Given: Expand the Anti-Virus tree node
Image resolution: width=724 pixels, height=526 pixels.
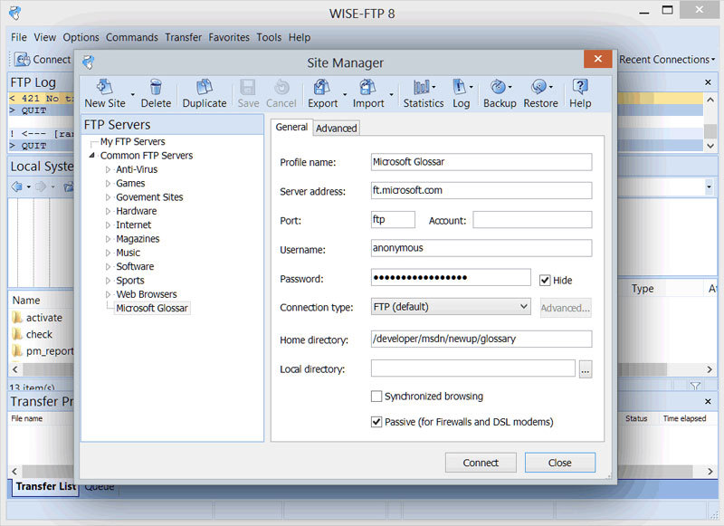Looking at the screenshot, I should 108,169.
